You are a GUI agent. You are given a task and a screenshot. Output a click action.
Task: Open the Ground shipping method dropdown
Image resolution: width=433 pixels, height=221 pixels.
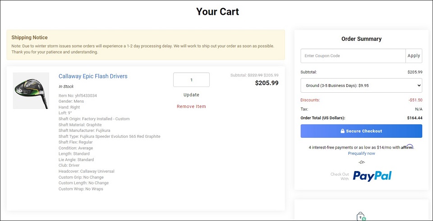tap(361, 86)
